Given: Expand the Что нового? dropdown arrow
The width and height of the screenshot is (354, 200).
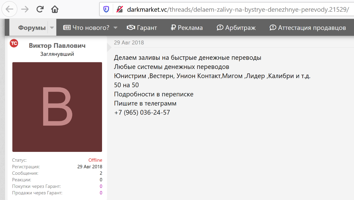Looking at the screenshot, I should coord(115,28).
